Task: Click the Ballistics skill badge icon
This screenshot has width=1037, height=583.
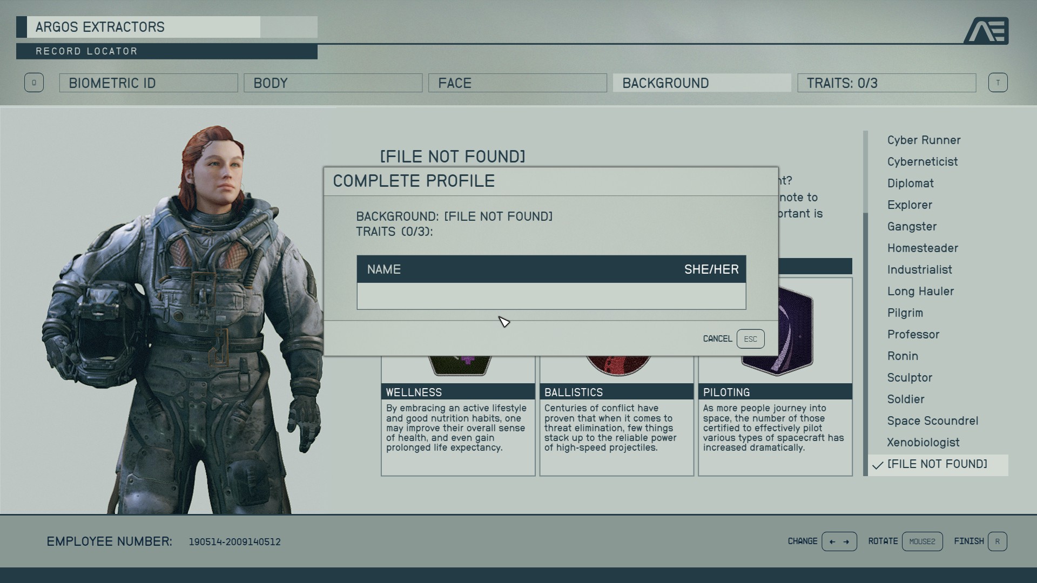Action: pos(618,365)
